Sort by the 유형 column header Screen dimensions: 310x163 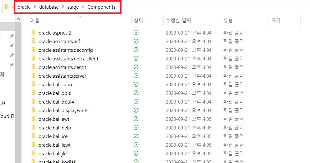tap(228, 20)
